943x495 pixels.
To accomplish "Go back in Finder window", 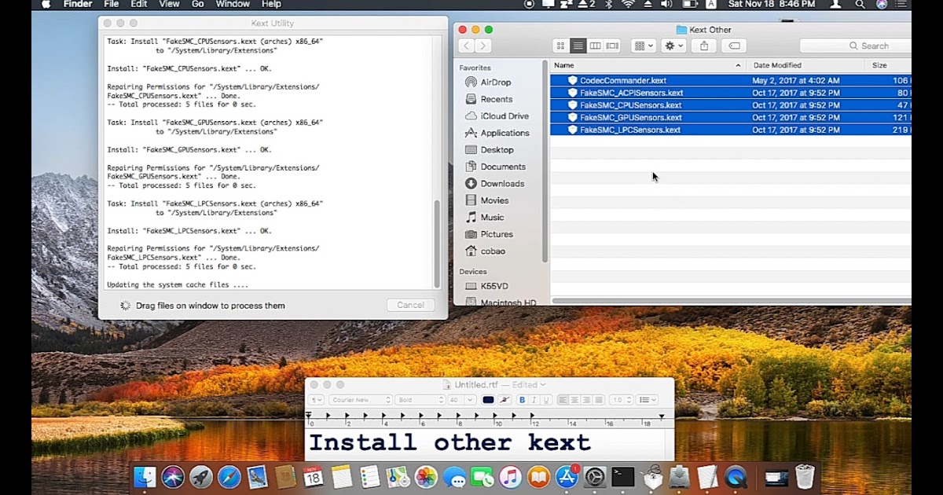I will click(467, 46).
